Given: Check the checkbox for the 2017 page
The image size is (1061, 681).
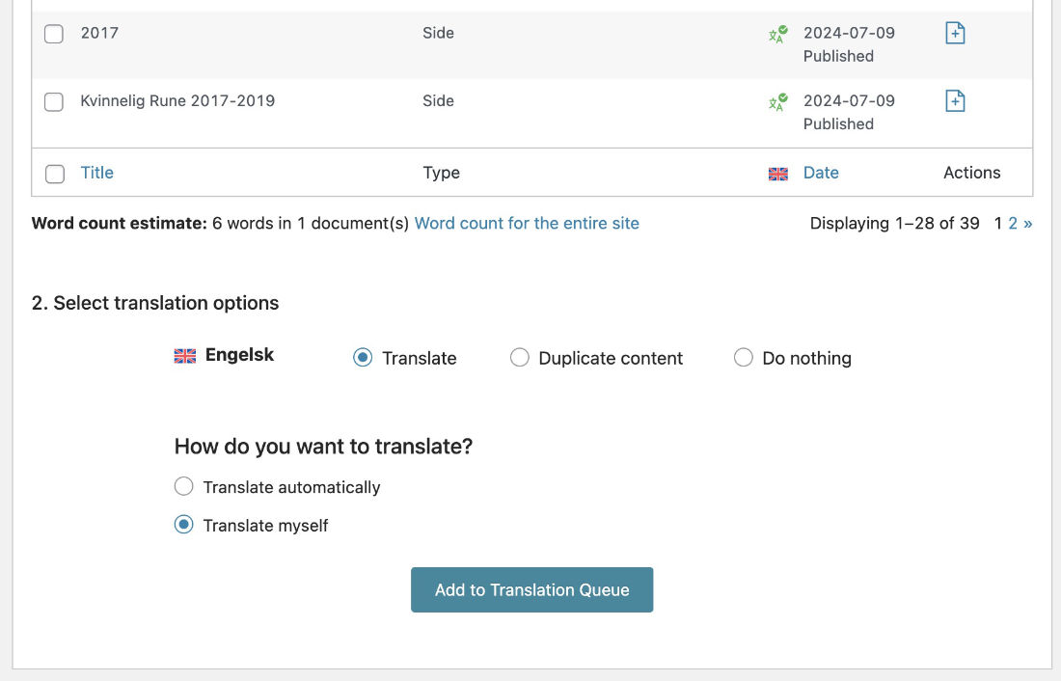Looking at the screenshot, I should pos(53,33).
